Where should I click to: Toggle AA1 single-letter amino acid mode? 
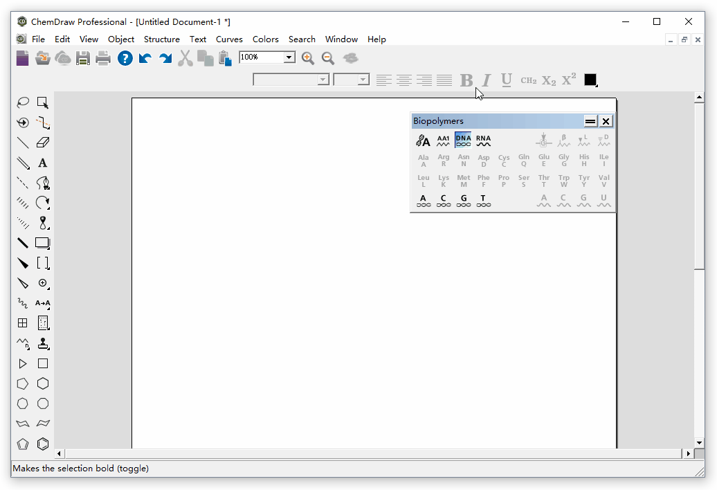coord(443,140)
